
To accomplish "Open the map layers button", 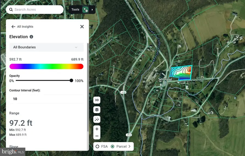I will pos(97,110).
